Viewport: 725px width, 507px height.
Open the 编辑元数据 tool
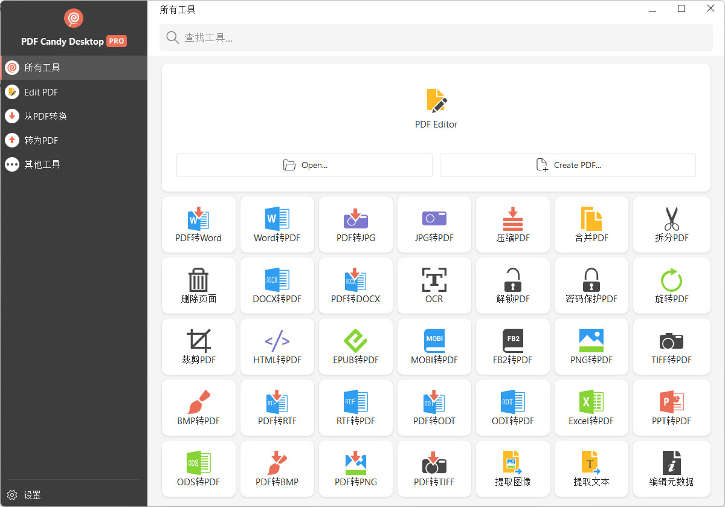pyautogui.click(x=672, y=468)
